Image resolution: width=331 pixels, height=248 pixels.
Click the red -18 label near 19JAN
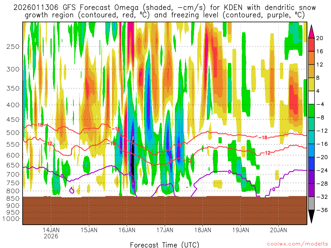tap(263, 138)
